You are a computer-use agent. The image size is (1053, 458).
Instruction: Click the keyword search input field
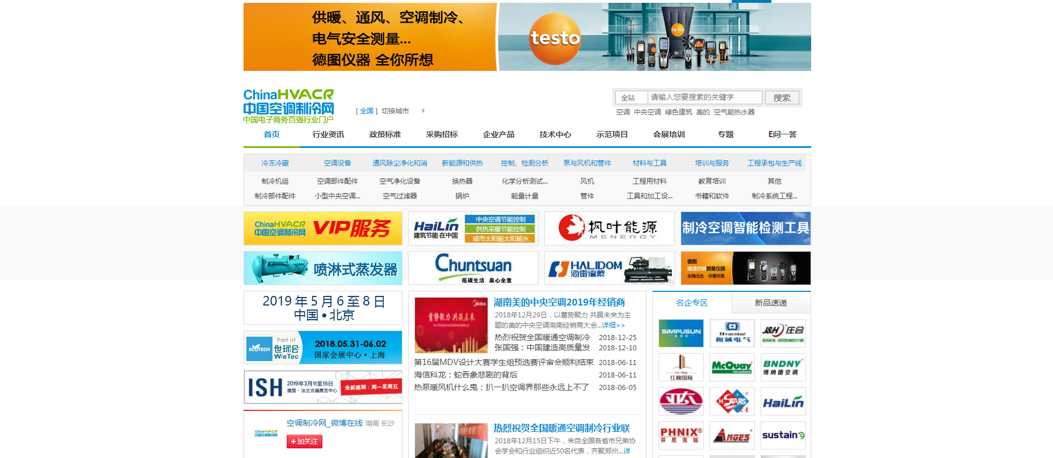click(704, 97)
